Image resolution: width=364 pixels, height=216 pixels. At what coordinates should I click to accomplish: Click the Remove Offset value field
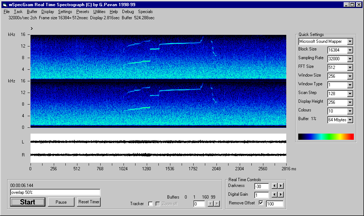pos(275,204)
